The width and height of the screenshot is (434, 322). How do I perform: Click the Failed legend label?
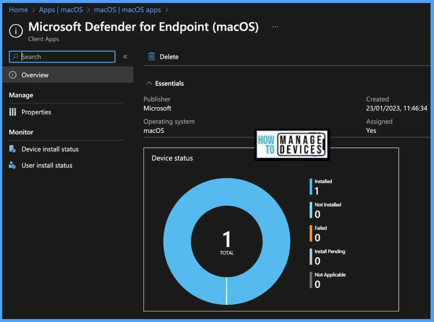(x=321, y=228)
